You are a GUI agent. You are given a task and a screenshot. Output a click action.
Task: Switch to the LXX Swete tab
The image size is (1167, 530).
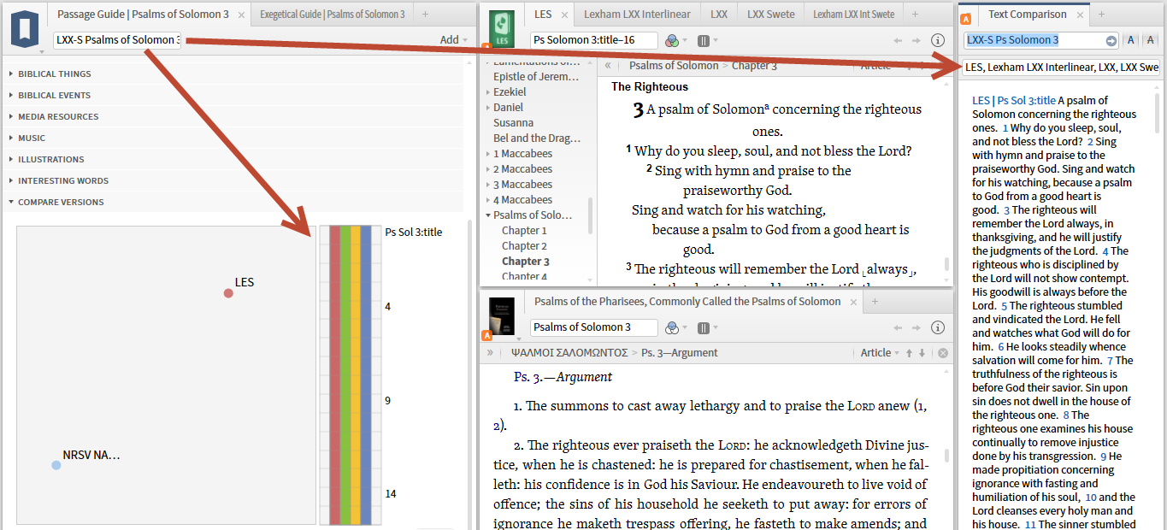[x=770, y=15]
